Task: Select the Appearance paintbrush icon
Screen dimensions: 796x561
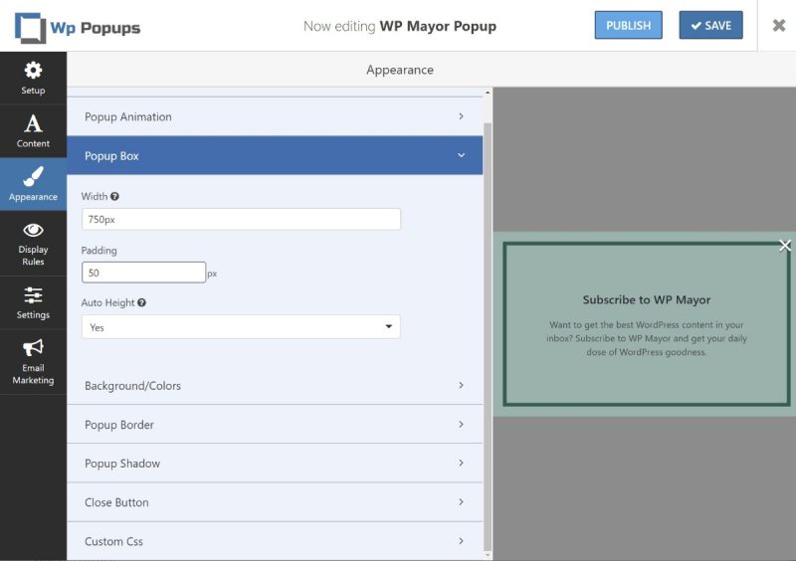Action: 33,177
